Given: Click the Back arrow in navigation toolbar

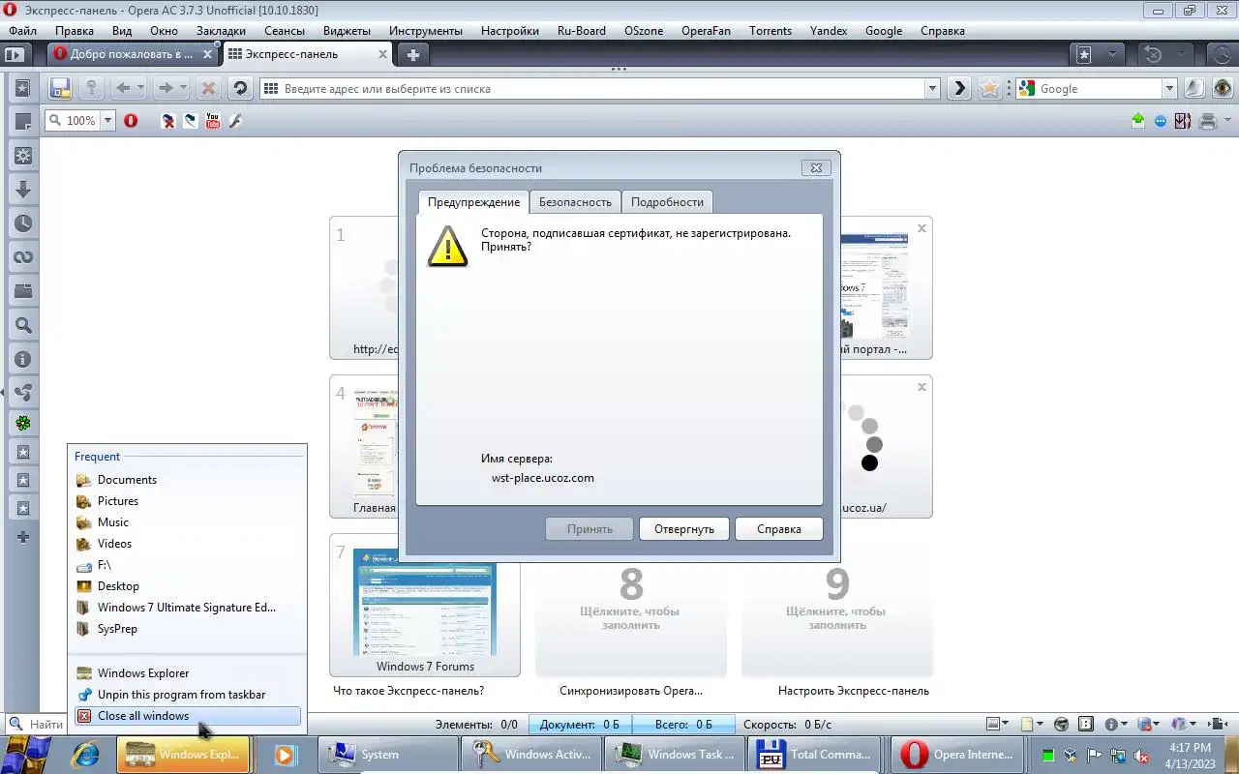Looking at the screenshot, I should 123,88.
